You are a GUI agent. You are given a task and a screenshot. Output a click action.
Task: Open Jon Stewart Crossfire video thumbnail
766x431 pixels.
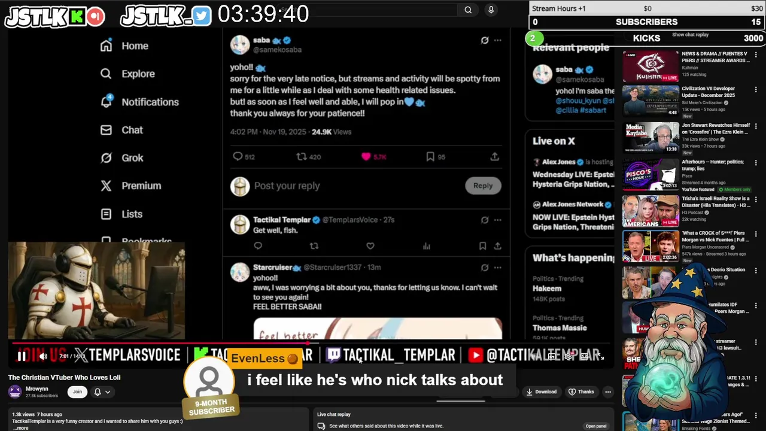651,137
